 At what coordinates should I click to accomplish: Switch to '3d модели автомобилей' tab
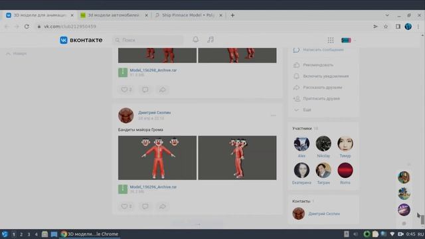coord(114,15)
